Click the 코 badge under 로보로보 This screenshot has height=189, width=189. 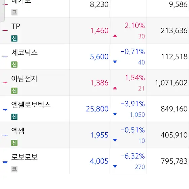pos(14,169)
